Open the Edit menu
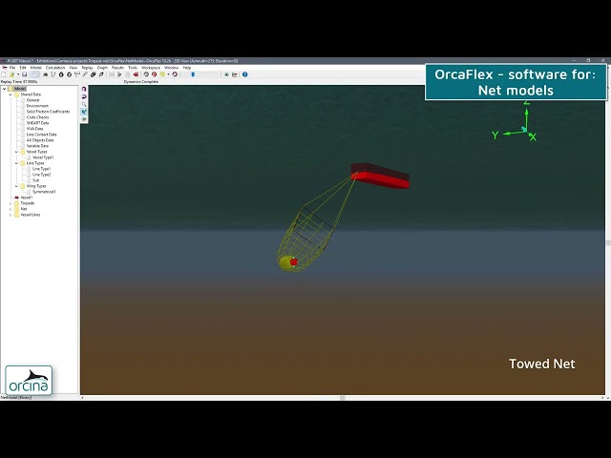 [23, 68]
